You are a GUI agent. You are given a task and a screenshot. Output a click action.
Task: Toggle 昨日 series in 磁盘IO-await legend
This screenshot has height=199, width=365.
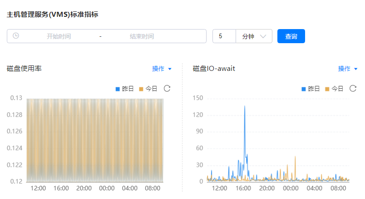pyautogui.click(x=311, y=89)
